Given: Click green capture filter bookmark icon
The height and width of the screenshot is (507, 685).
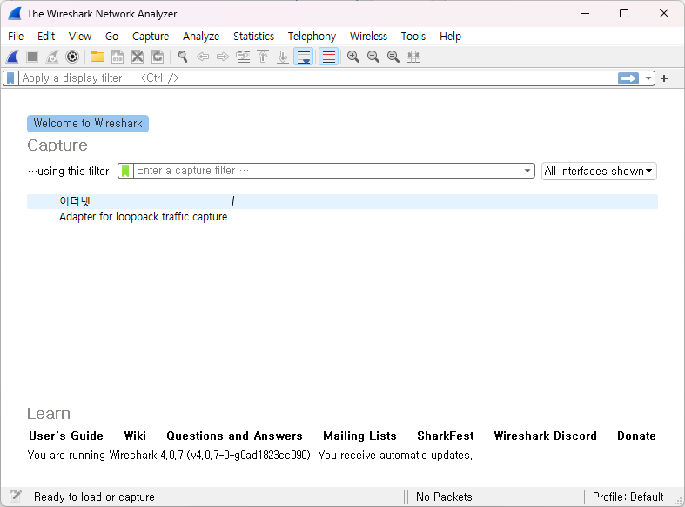Looking at the screenshot, I should pos(125,171).
